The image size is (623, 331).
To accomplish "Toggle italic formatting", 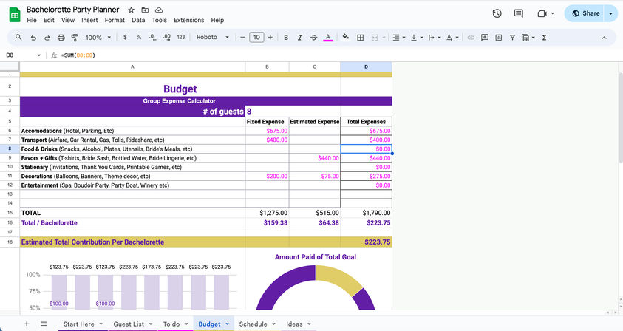I will pyautogui.click(x=299, y=38).
